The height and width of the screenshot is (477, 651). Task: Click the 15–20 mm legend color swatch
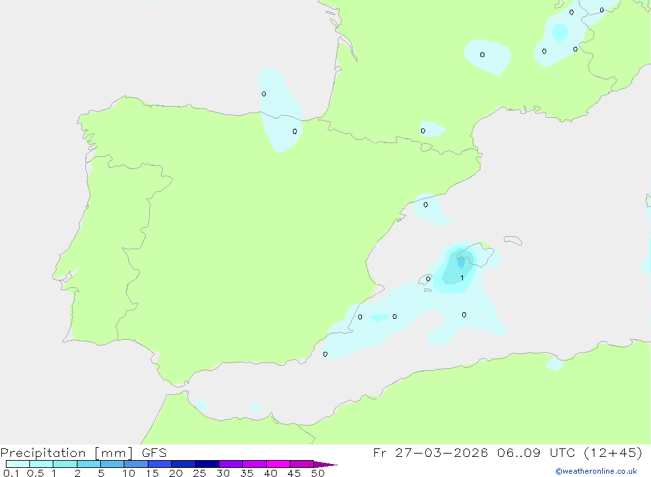click(160, 464)
